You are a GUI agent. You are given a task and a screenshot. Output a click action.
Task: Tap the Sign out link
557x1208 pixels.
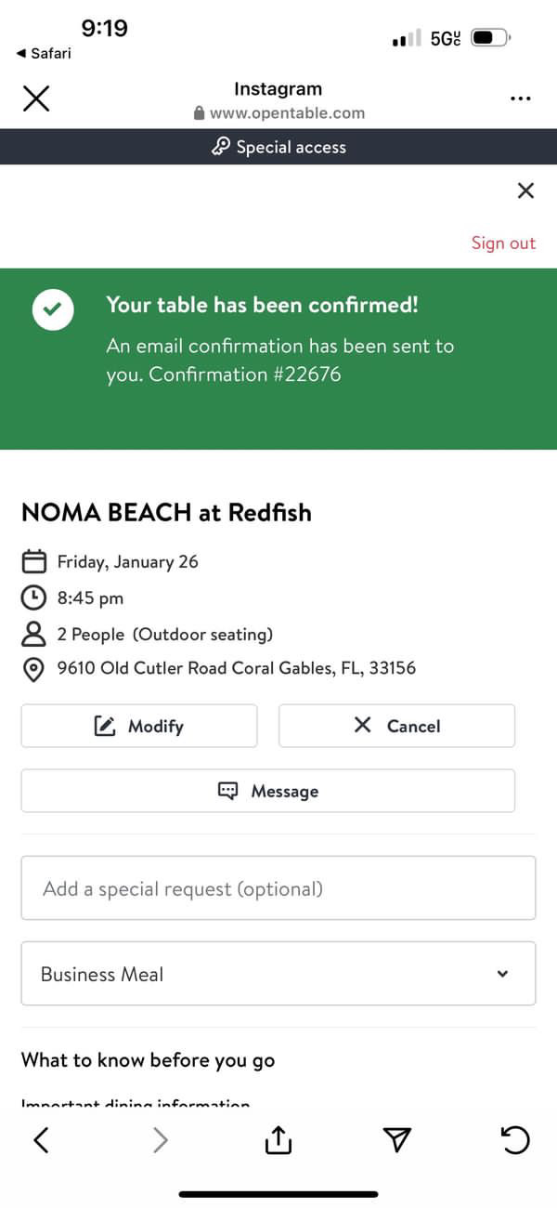click(503, 243)
